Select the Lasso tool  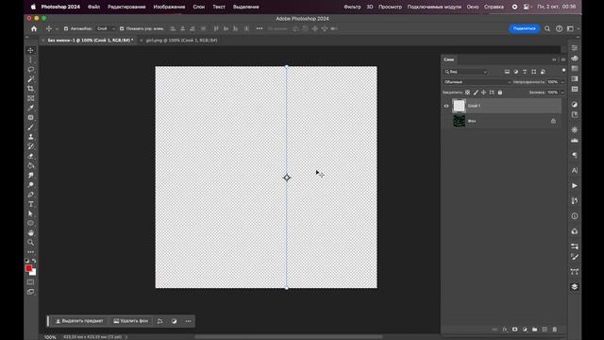click(30, 70)
